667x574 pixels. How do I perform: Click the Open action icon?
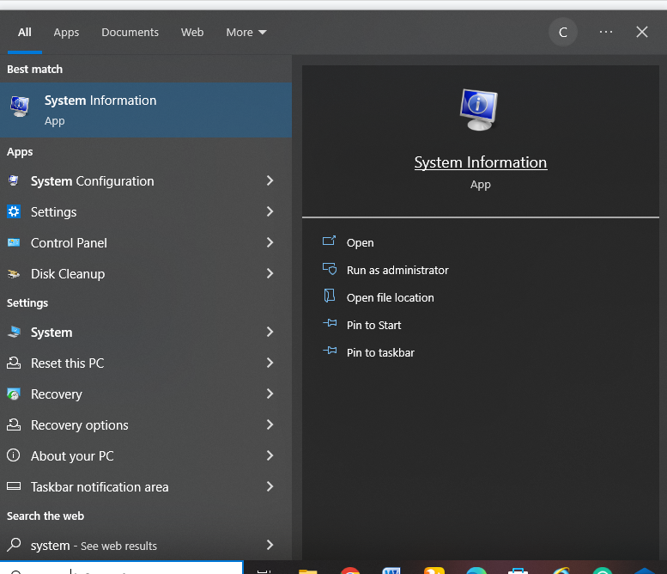click(329, 241)
